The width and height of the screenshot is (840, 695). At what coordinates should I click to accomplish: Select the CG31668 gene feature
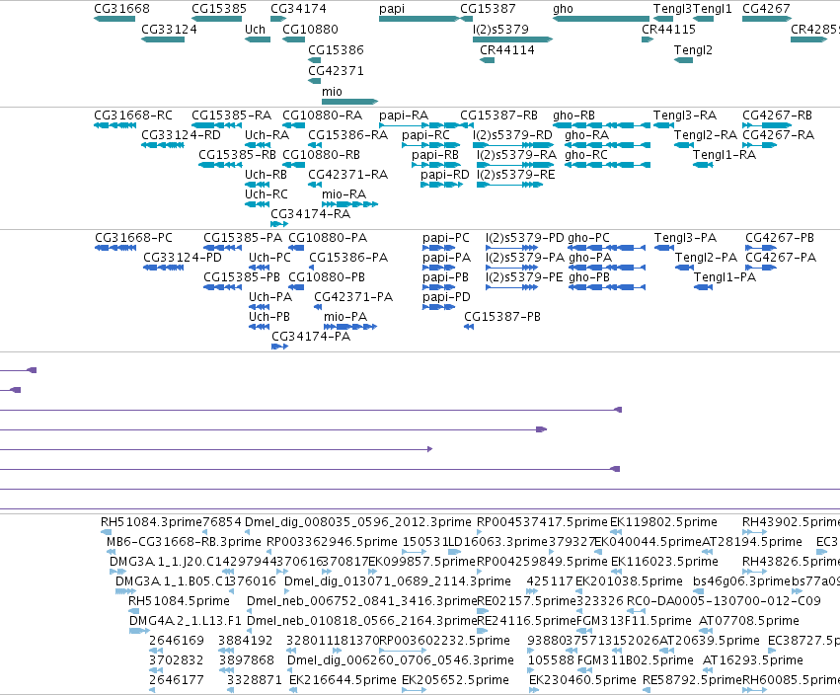(115, 19)
